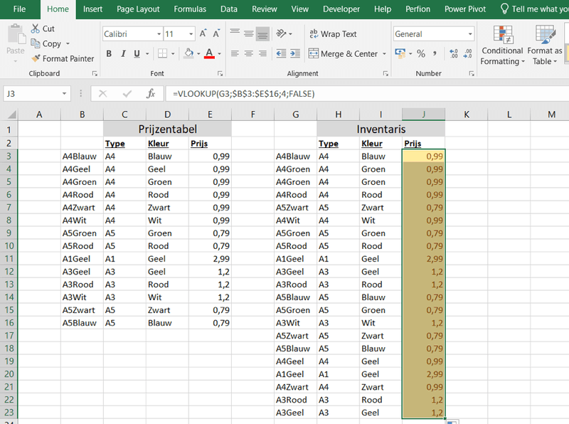Open the text orientation tool

click(282, 33)
